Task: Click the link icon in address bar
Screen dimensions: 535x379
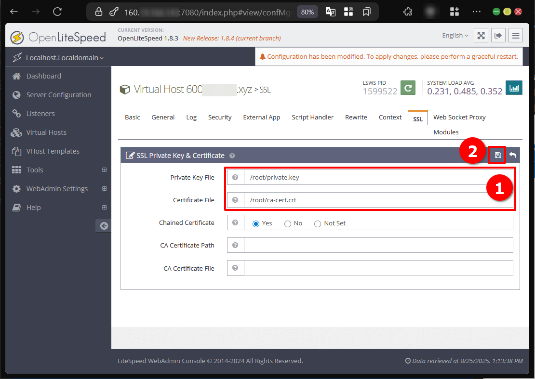Action: [x=114, y=12]
